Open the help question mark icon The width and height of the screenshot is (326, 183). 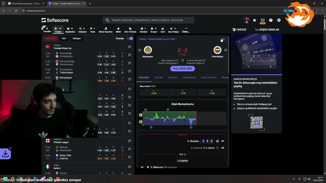point(271,20)
